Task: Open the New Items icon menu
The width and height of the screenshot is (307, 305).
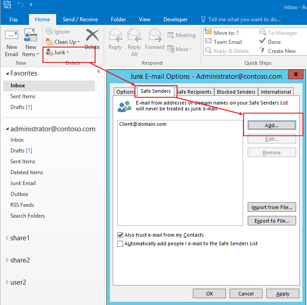Action: click(x=30, y=35)
